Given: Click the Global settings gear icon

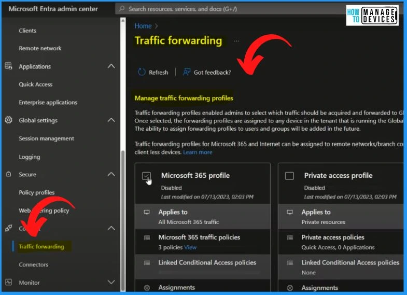Looking at the screenshot, I should 8,120.
